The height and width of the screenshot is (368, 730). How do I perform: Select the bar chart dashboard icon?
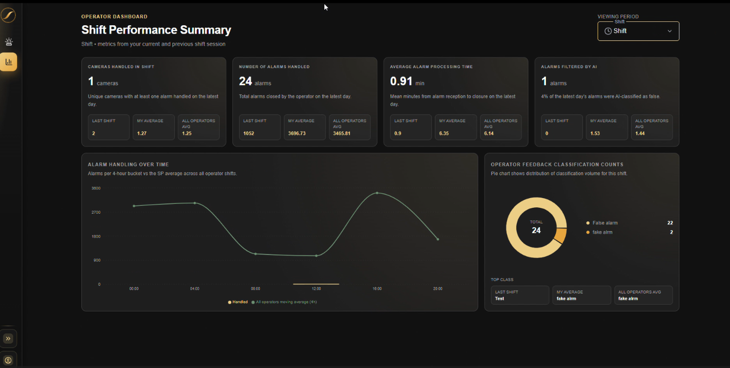[x=8, y=62]
